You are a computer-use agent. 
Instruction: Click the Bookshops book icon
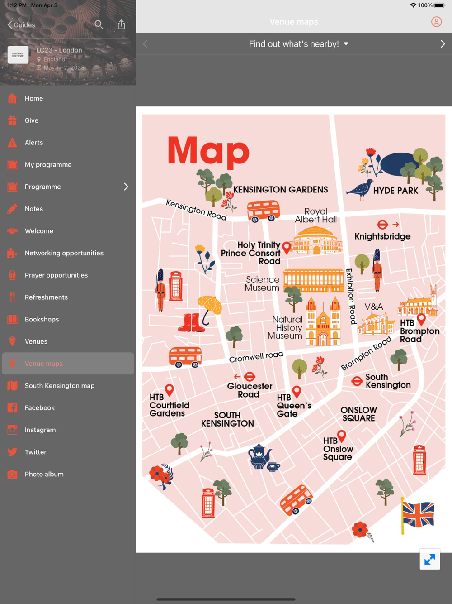pyautogui.click(x=12, y=319)
